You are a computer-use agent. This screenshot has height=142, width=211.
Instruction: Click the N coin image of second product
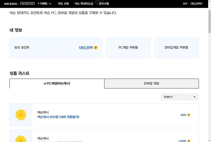click(x=21, y=139)
